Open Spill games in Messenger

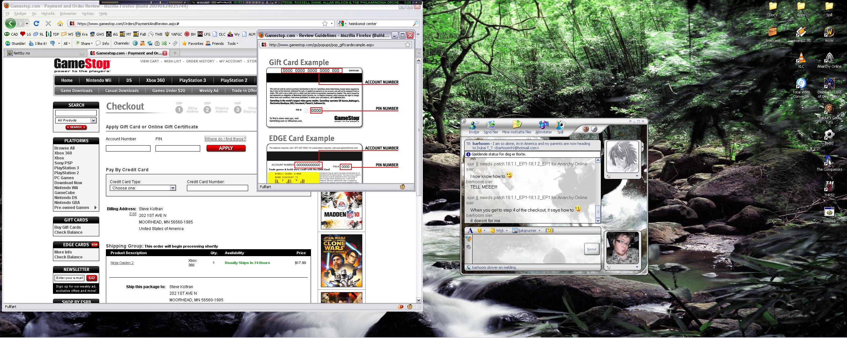click(x=560, y=127)
